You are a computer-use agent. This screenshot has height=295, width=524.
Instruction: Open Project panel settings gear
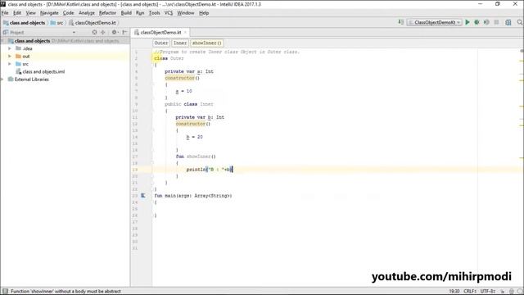(x=115, y=33)
